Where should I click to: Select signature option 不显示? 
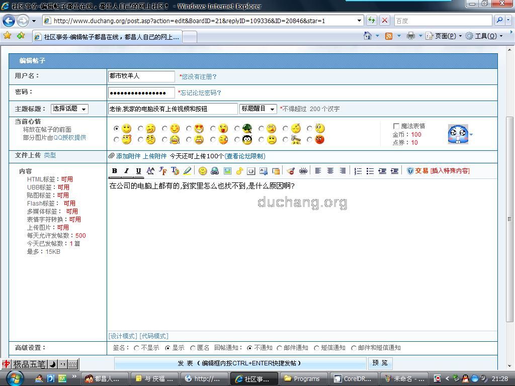[137, 348]
